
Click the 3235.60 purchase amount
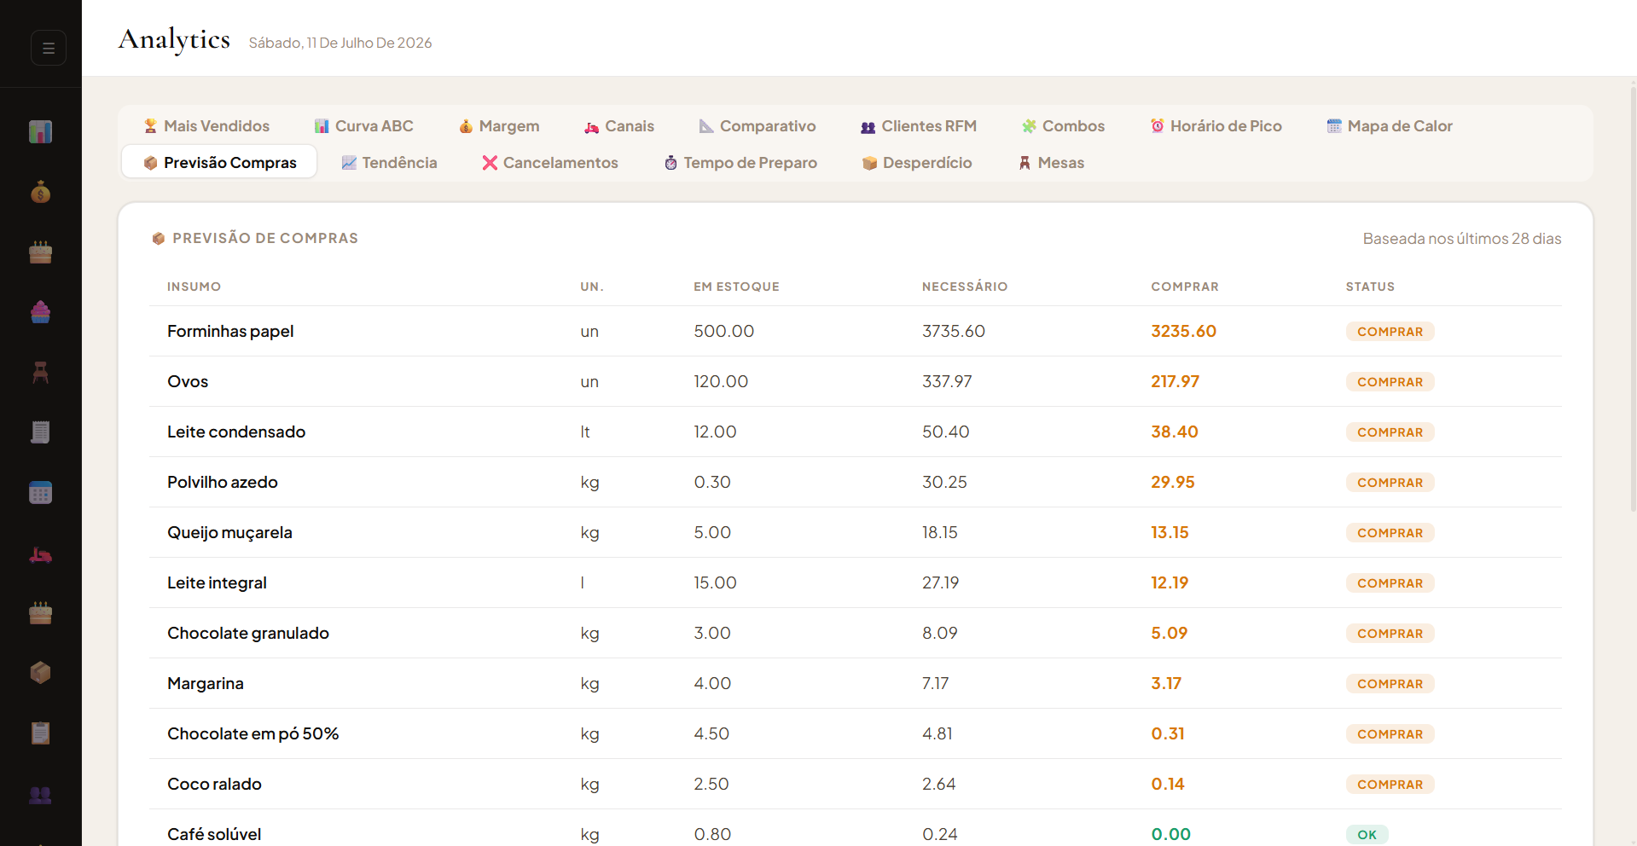(x=1183, y=331)
